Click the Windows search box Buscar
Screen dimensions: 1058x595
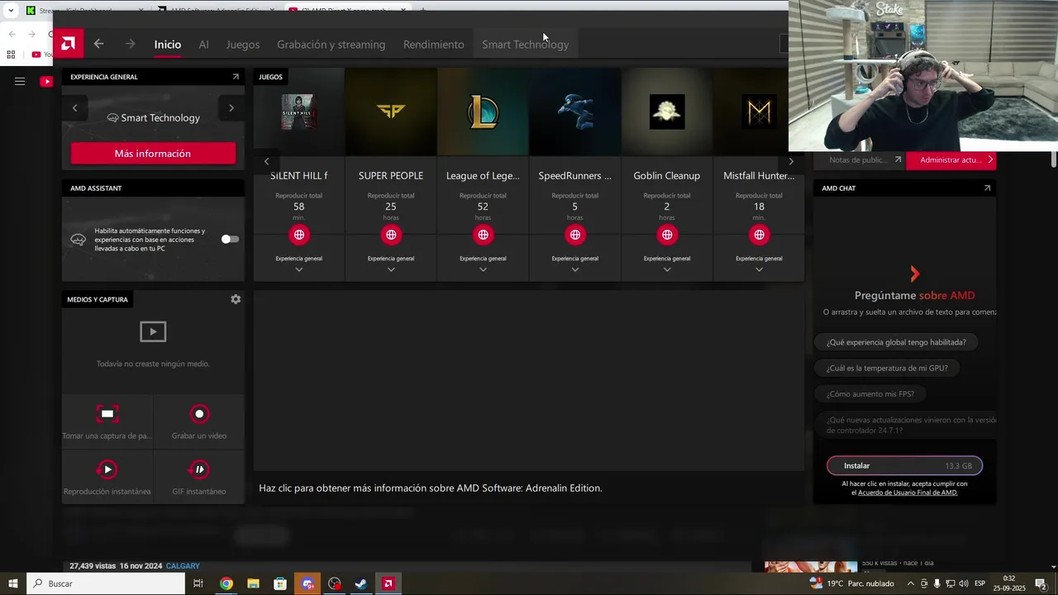pos(106,583)
